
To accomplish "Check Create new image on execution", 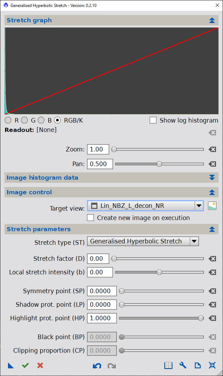I will (x=90, y=218).
